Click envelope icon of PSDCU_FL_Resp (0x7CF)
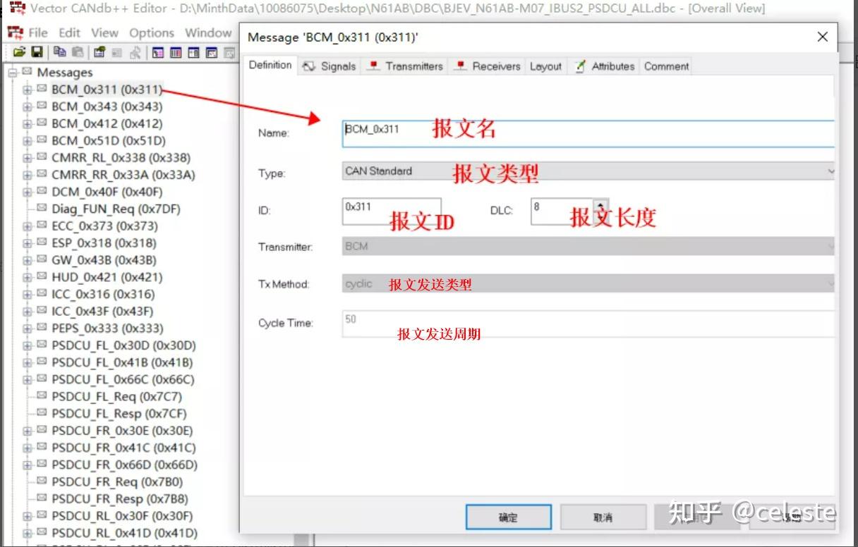The image size is (858, 547). [x=42, y=413]
